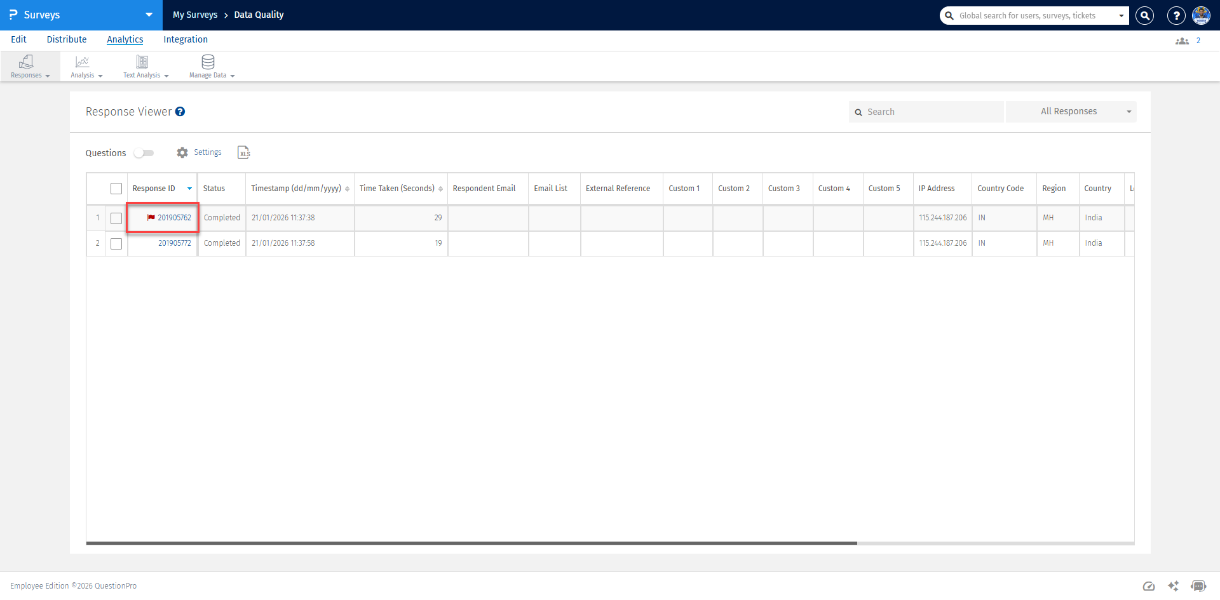1220x600 pixels.
Task: Open Text Analysis from the toolbar
Action: pos(141,62)
